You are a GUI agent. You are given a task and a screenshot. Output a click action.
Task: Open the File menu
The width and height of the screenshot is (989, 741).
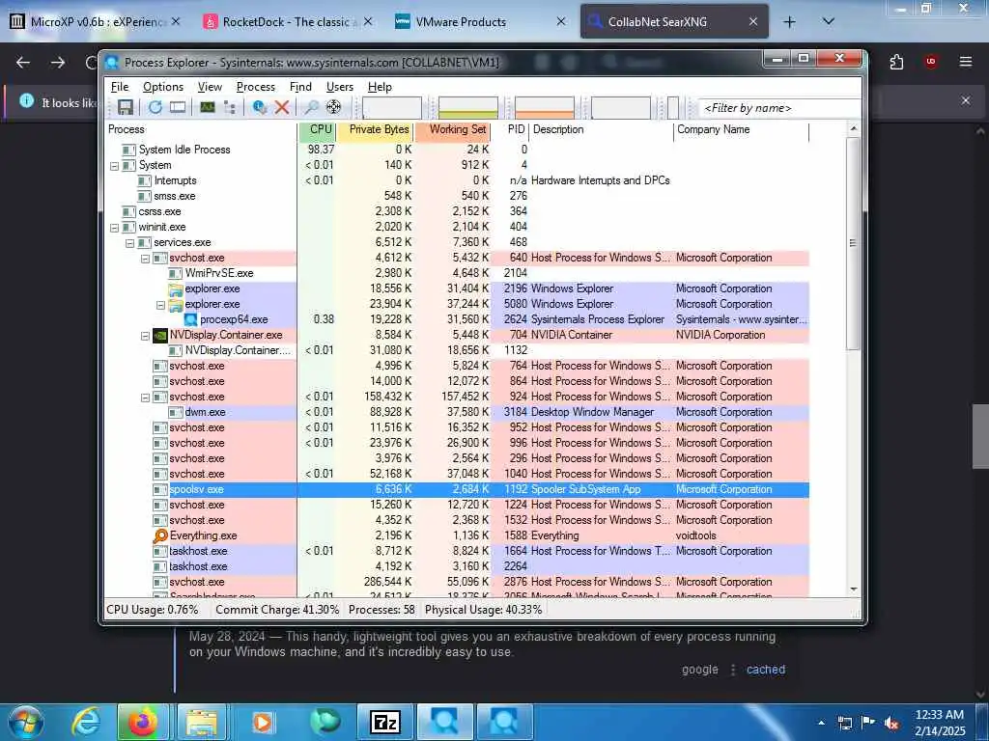[x=119, y=87]
